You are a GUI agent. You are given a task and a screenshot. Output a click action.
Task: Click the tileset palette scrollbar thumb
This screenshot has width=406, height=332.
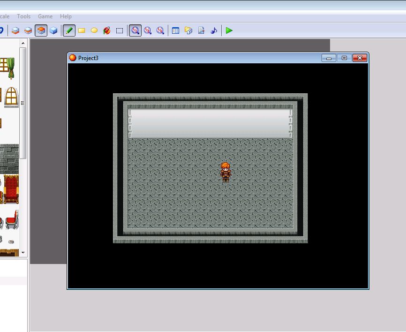click(x=23, y=103)
